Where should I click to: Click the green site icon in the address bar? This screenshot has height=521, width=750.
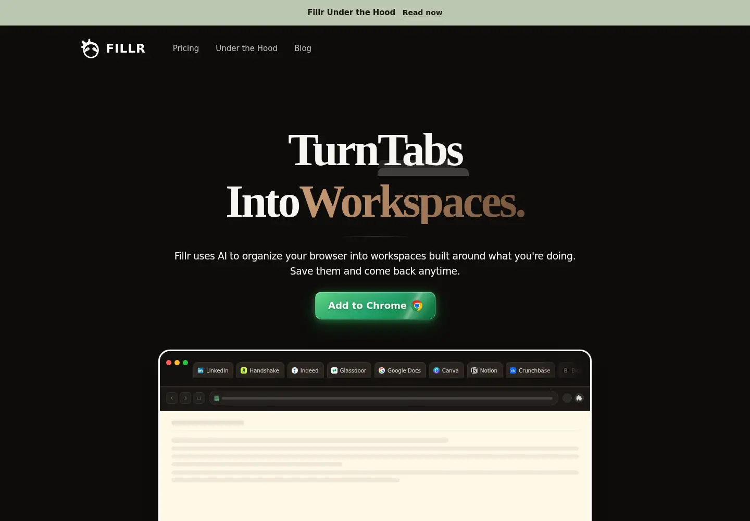pos(217,398)
